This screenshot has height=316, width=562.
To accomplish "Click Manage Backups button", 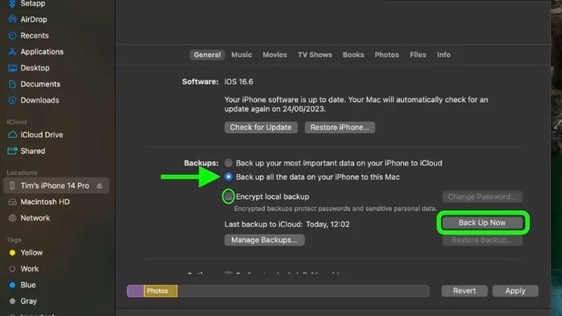I will (264, 240).
